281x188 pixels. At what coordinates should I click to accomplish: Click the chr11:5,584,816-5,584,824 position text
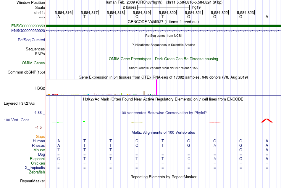click(x=194, y=2)
